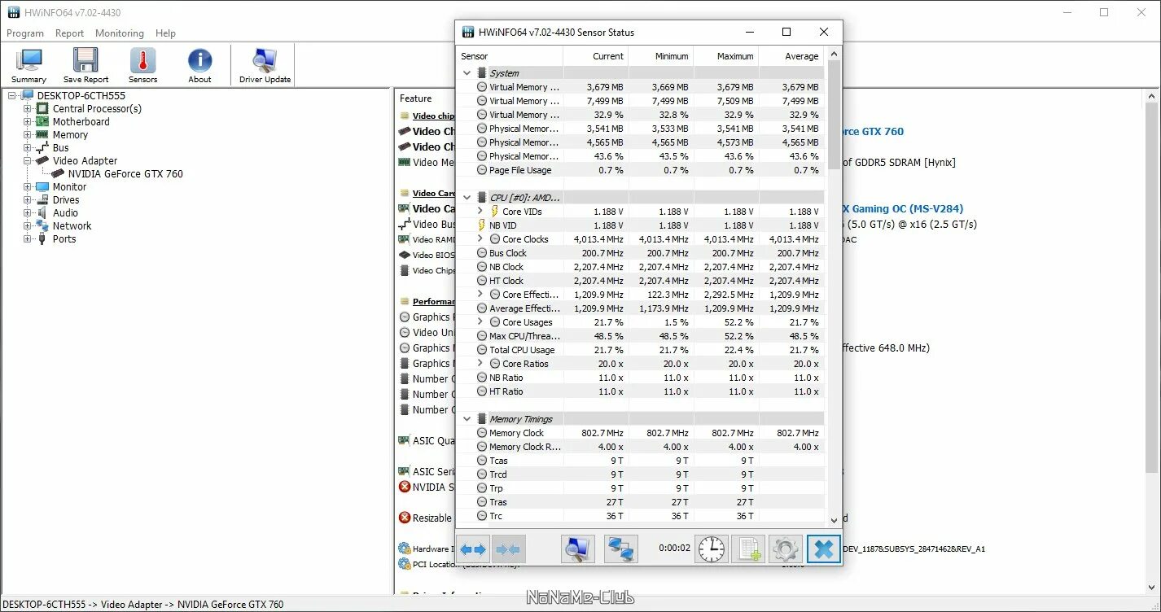Select the Memory tree item

[x=70, y=135]
